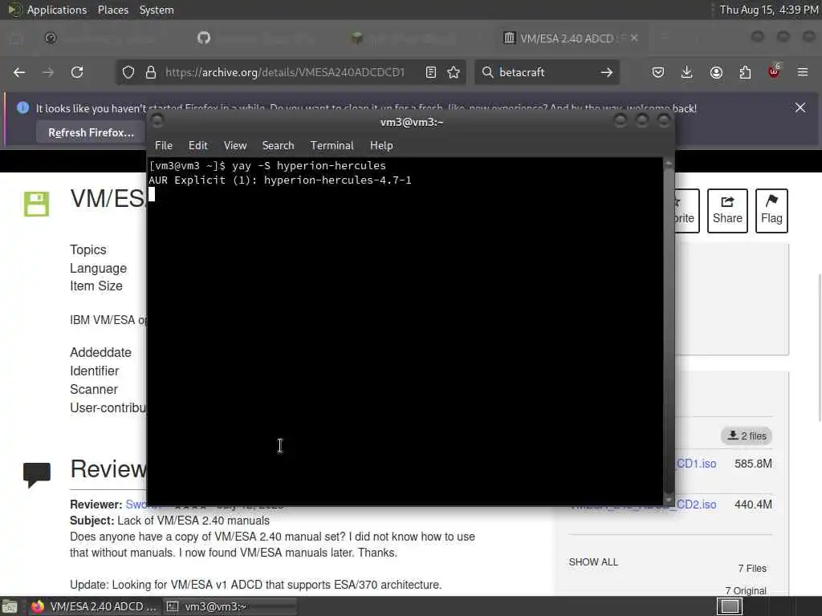The height and width of the screenshot is (616, 822).
Task: Click the 440.4M file size text
Action: coord(753,505)
